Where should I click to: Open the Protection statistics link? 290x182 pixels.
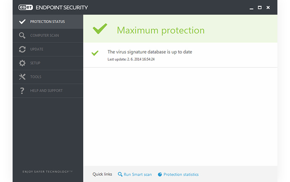tap(181, 174)
